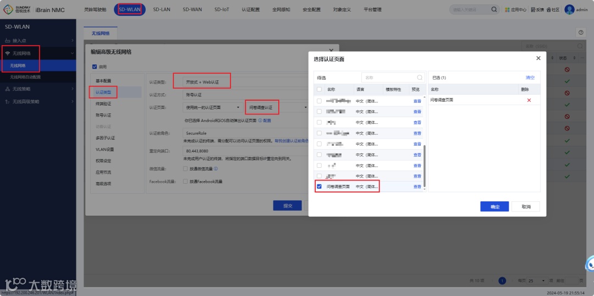The width and height of the screenshot is (594, 296).
Task: Click page 1 pagination button
Action: coord(502,281)
